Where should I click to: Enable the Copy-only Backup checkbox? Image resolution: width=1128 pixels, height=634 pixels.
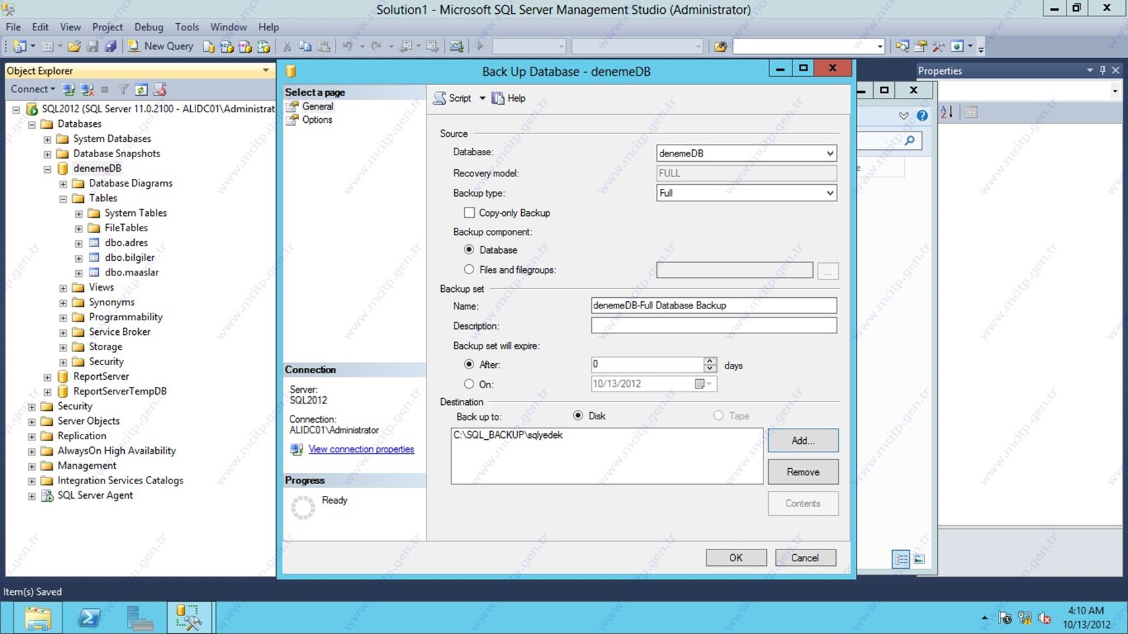469,213
